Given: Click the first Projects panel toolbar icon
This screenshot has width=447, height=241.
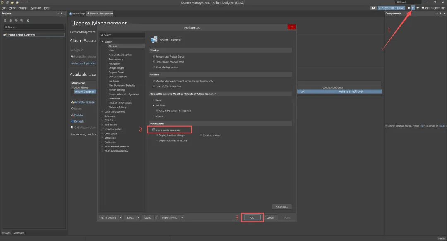Looking at the screenshot, I should tap(5, 21).
